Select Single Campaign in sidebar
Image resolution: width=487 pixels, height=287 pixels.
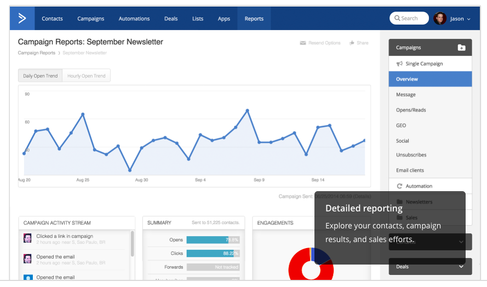(430, 64)
